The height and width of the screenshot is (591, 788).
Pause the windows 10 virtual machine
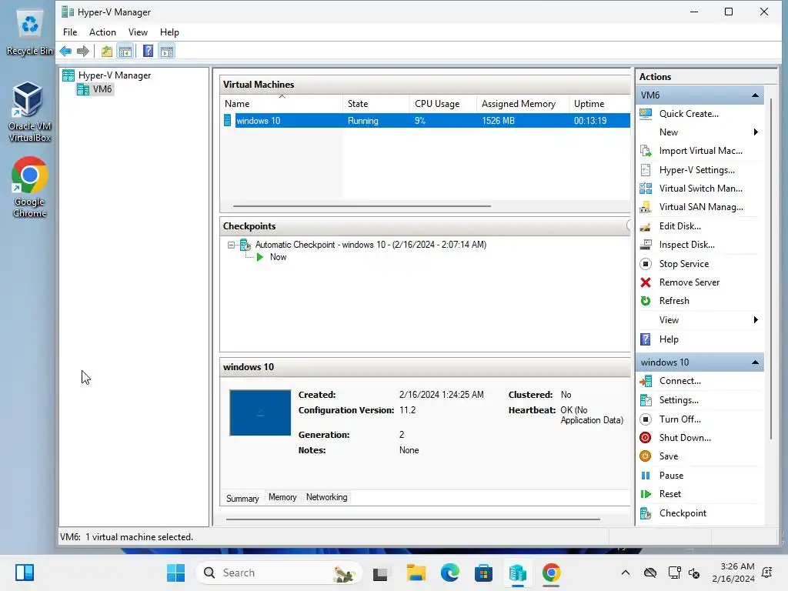coord(671,476)
